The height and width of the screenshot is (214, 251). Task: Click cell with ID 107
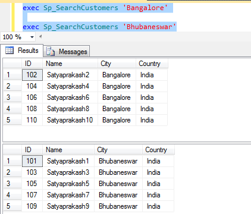pyautogui.click(x=32, y=195)
